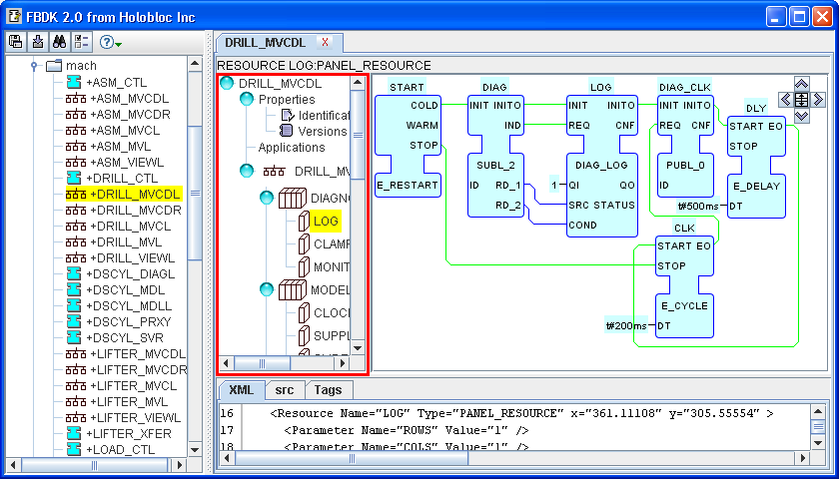Click the +DRILL_CTL block icon

pos(74,178)
